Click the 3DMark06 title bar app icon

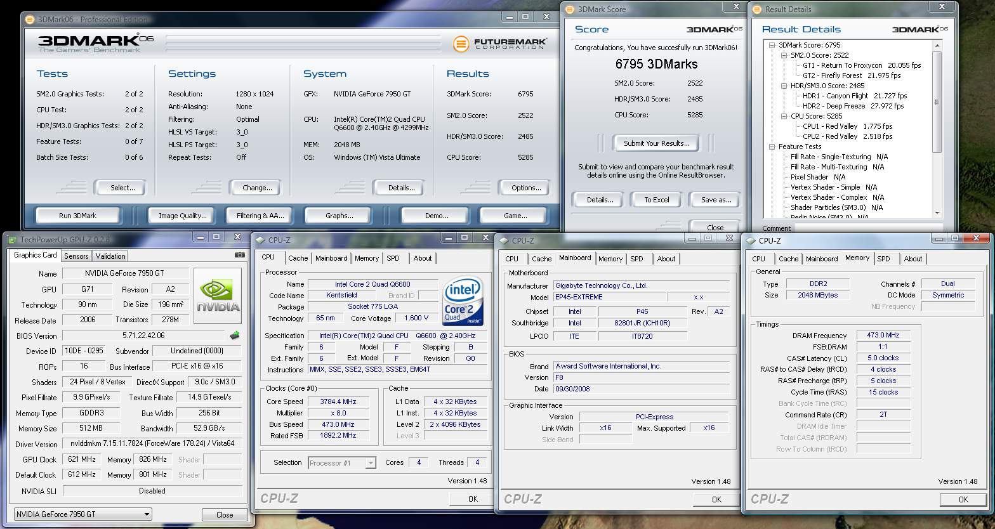pyautogui.click(x=30, y=18)
